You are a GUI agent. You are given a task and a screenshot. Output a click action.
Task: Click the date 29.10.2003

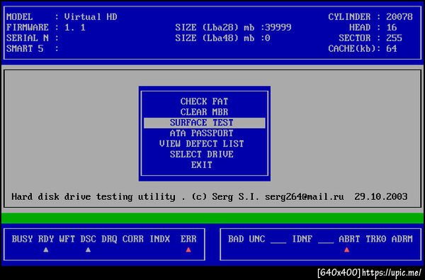[x=381, y=196]
